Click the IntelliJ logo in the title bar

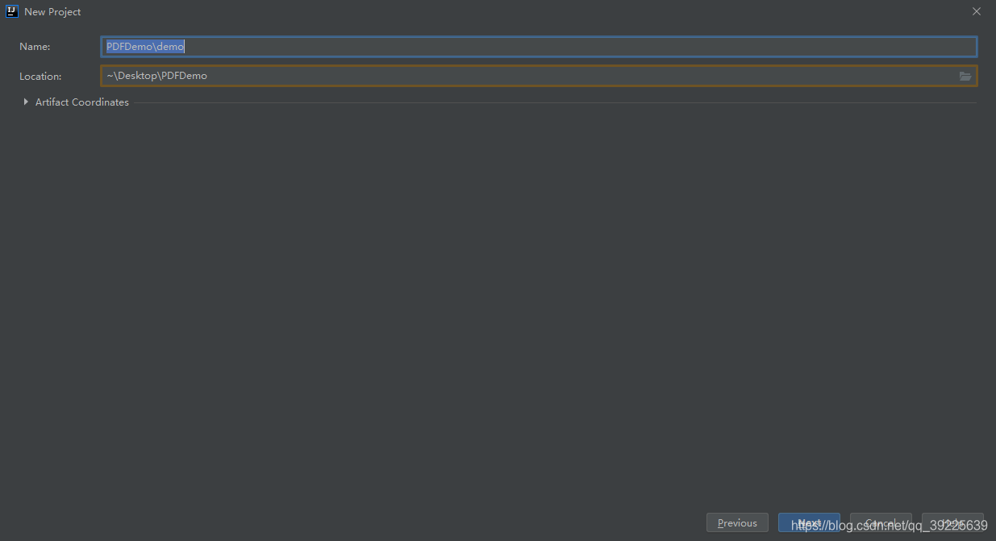tap(12, 11)
